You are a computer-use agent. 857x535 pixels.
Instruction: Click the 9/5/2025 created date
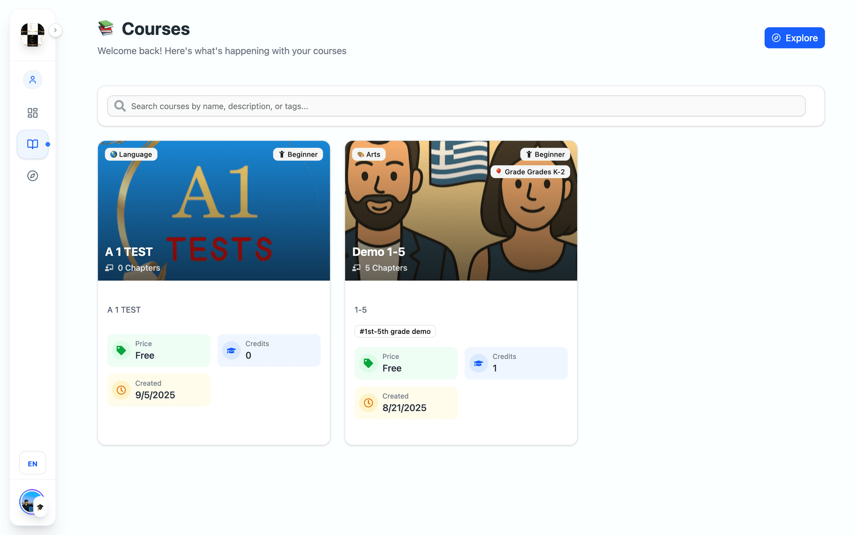pos(155,395)
